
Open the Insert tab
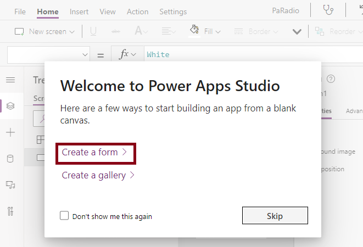pyautogui.click(x=79, y=12)
